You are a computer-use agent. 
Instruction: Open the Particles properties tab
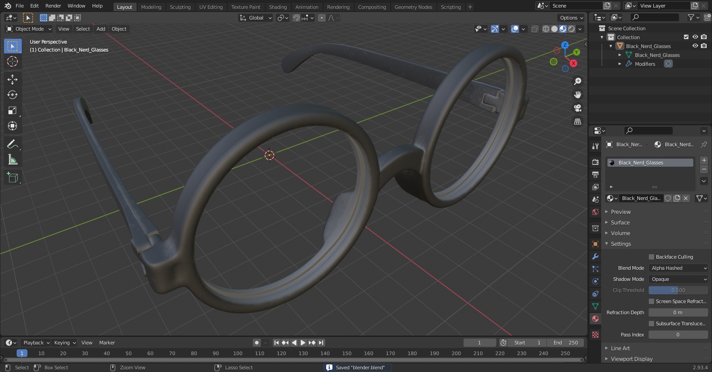coord(595,269)
